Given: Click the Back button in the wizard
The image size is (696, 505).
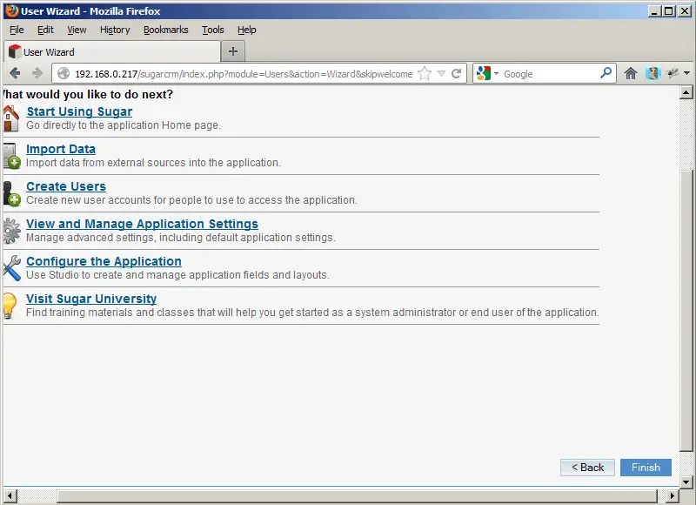Looking at the screenshot, I should [587, 468].
